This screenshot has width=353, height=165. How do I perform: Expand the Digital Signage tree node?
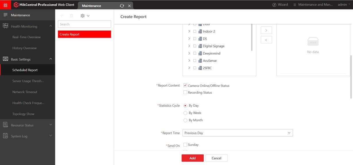(x=189, y=46)
